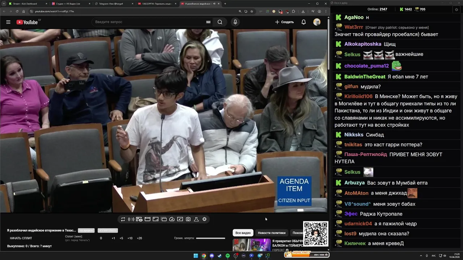This screenshot has height=260, width=463.
Task: Switch to Stream - Kick Dashboard tab
Action: [x=27, y=4]
